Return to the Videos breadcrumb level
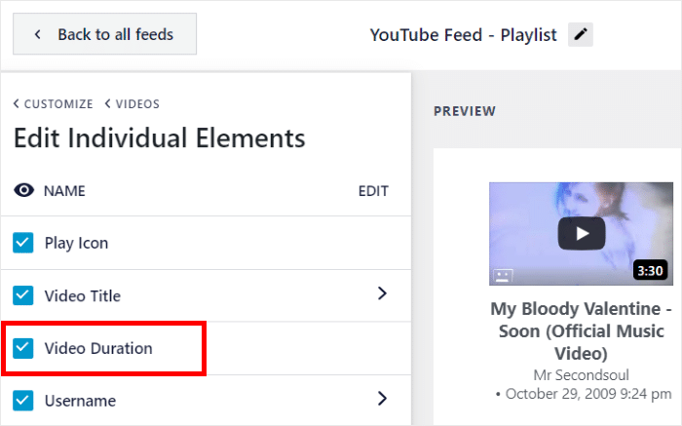 [x=133, y=104]
